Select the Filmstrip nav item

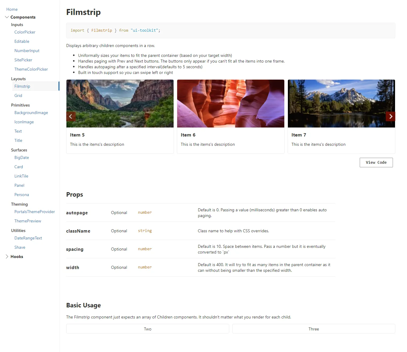coord(35,86)
